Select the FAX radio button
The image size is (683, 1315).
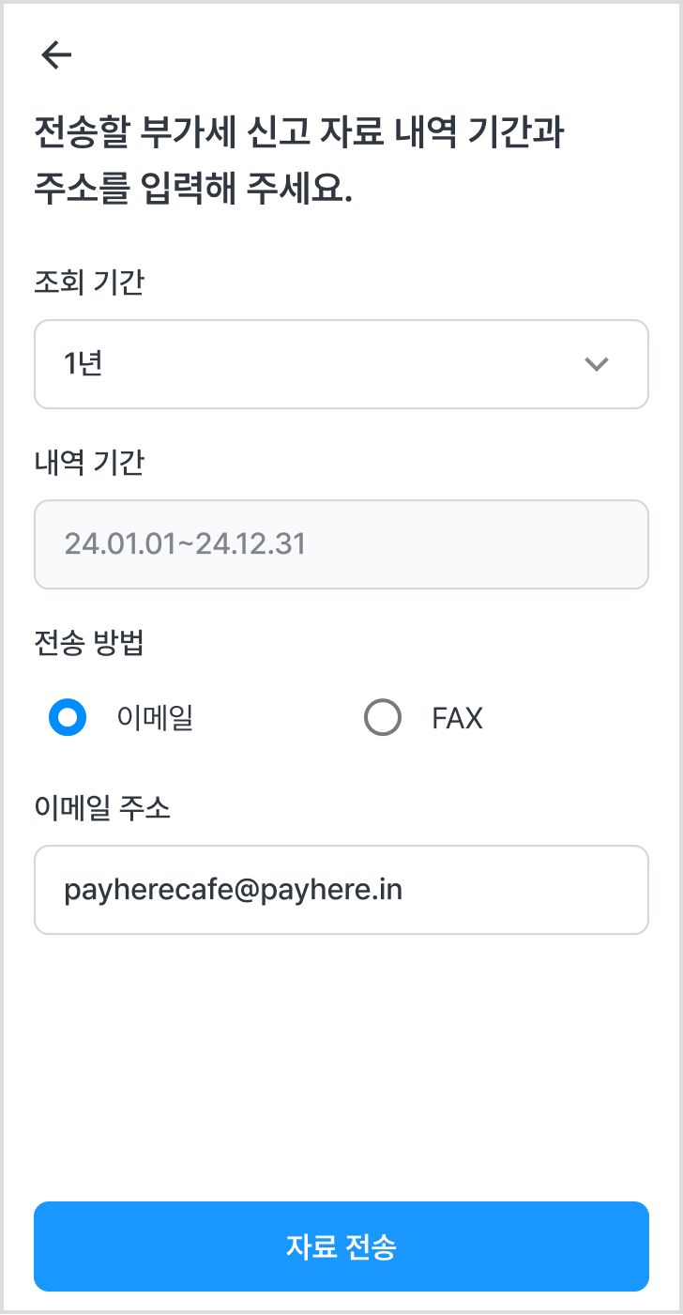pyautogui.click(x=382, y=718)
